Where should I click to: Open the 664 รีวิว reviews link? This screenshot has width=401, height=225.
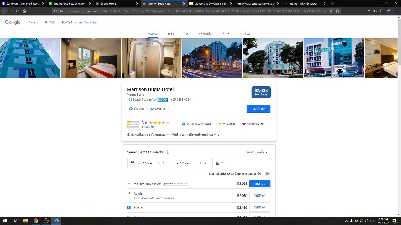click(150, 127)
